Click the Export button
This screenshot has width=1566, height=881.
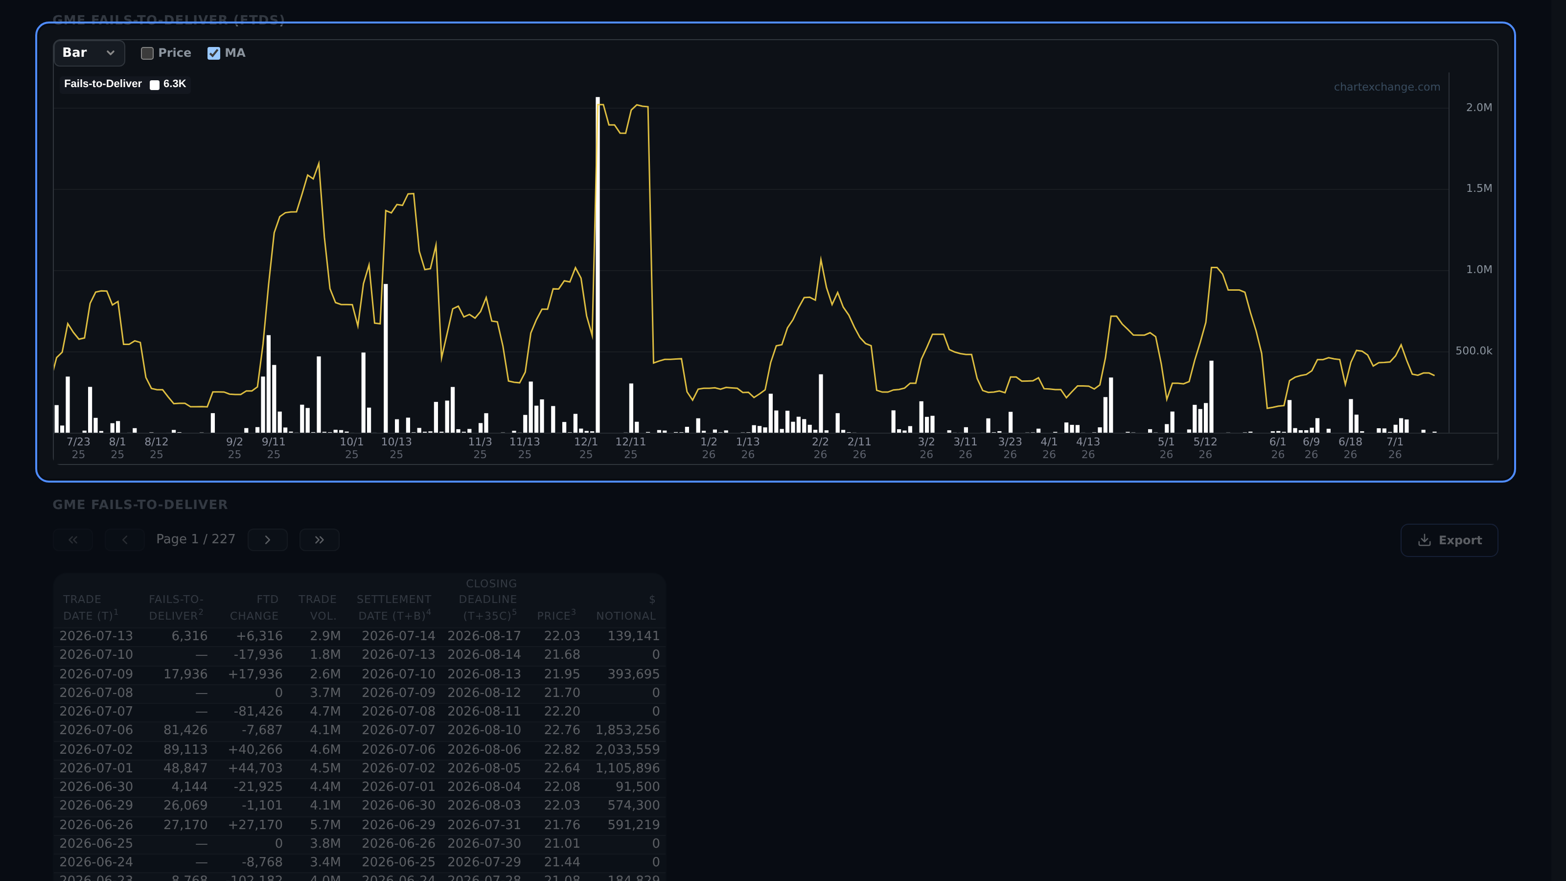[x=1449, y=540]
